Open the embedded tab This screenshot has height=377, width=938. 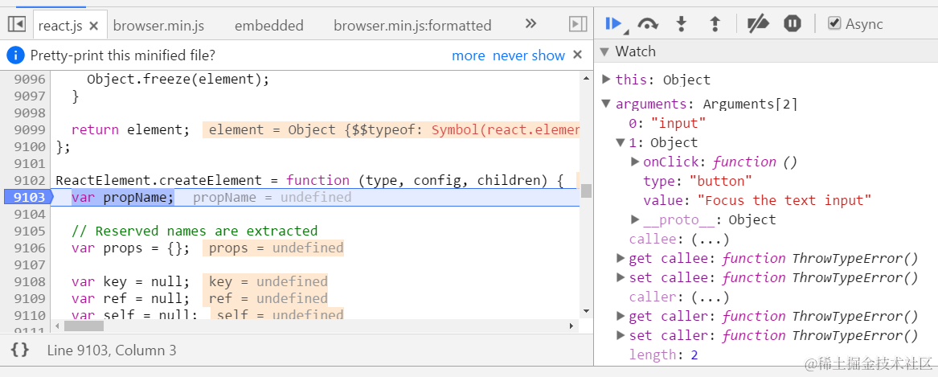coord(268,26)
